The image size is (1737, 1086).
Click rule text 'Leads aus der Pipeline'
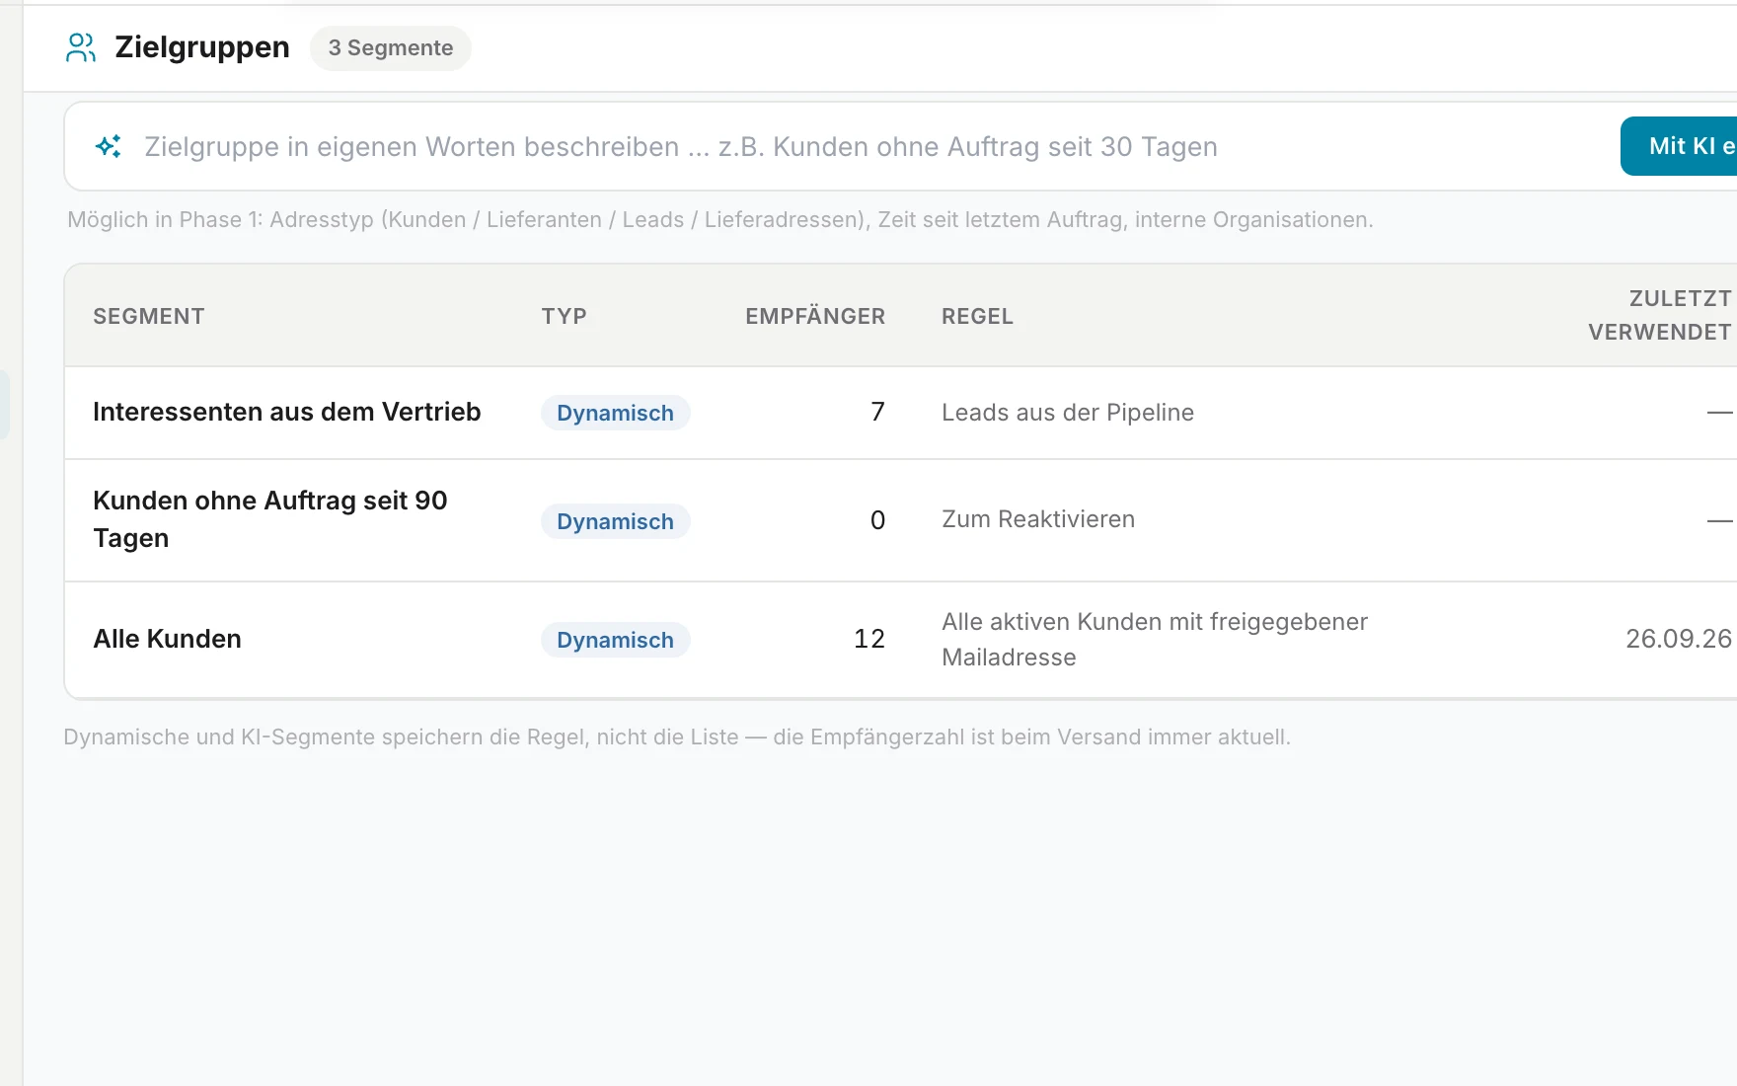point(1068,413)
